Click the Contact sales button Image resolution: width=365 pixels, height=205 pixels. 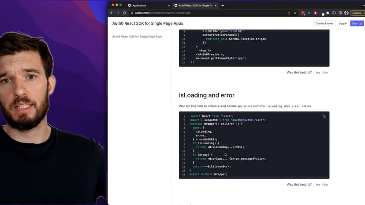[324, 23]
